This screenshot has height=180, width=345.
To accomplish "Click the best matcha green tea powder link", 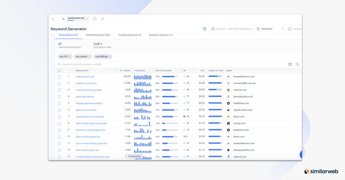I will [91, 124].
